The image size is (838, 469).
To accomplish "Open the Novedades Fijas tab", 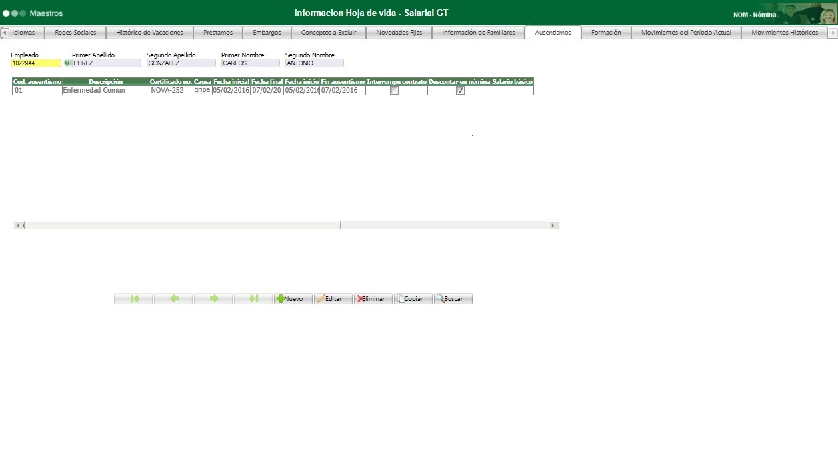I will point(399,33).
